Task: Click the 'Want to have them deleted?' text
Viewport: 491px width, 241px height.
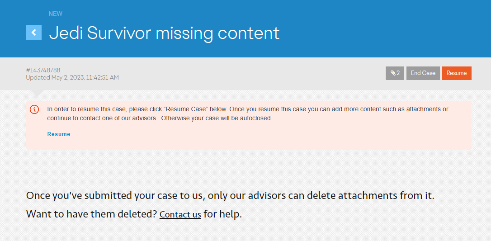Action: pyautogui.click(x=91, y=214)
